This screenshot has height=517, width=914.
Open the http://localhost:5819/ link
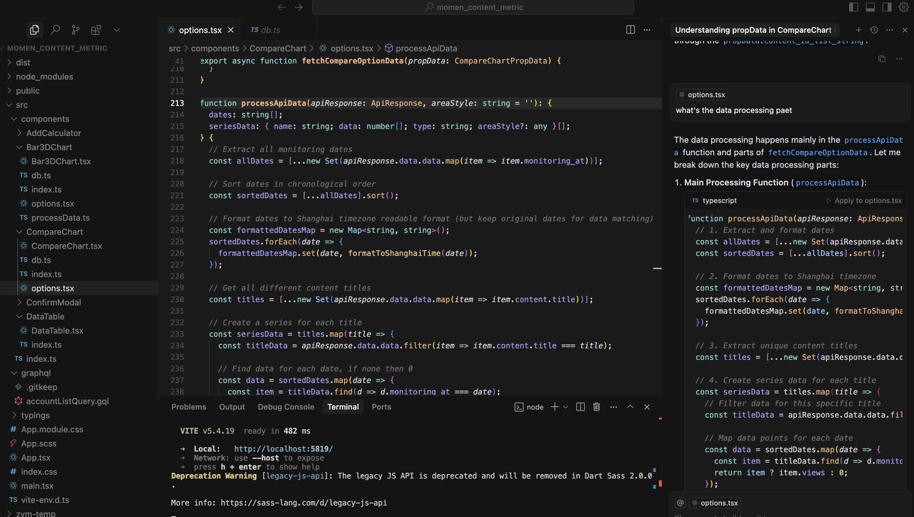283,449
